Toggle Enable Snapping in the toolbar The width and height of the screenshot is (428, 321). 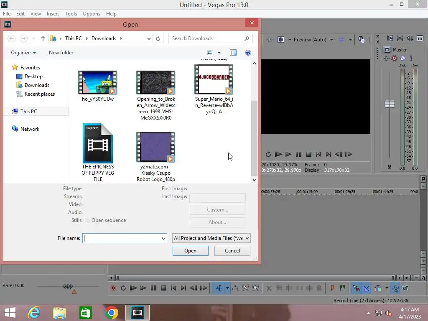(356, 288)
